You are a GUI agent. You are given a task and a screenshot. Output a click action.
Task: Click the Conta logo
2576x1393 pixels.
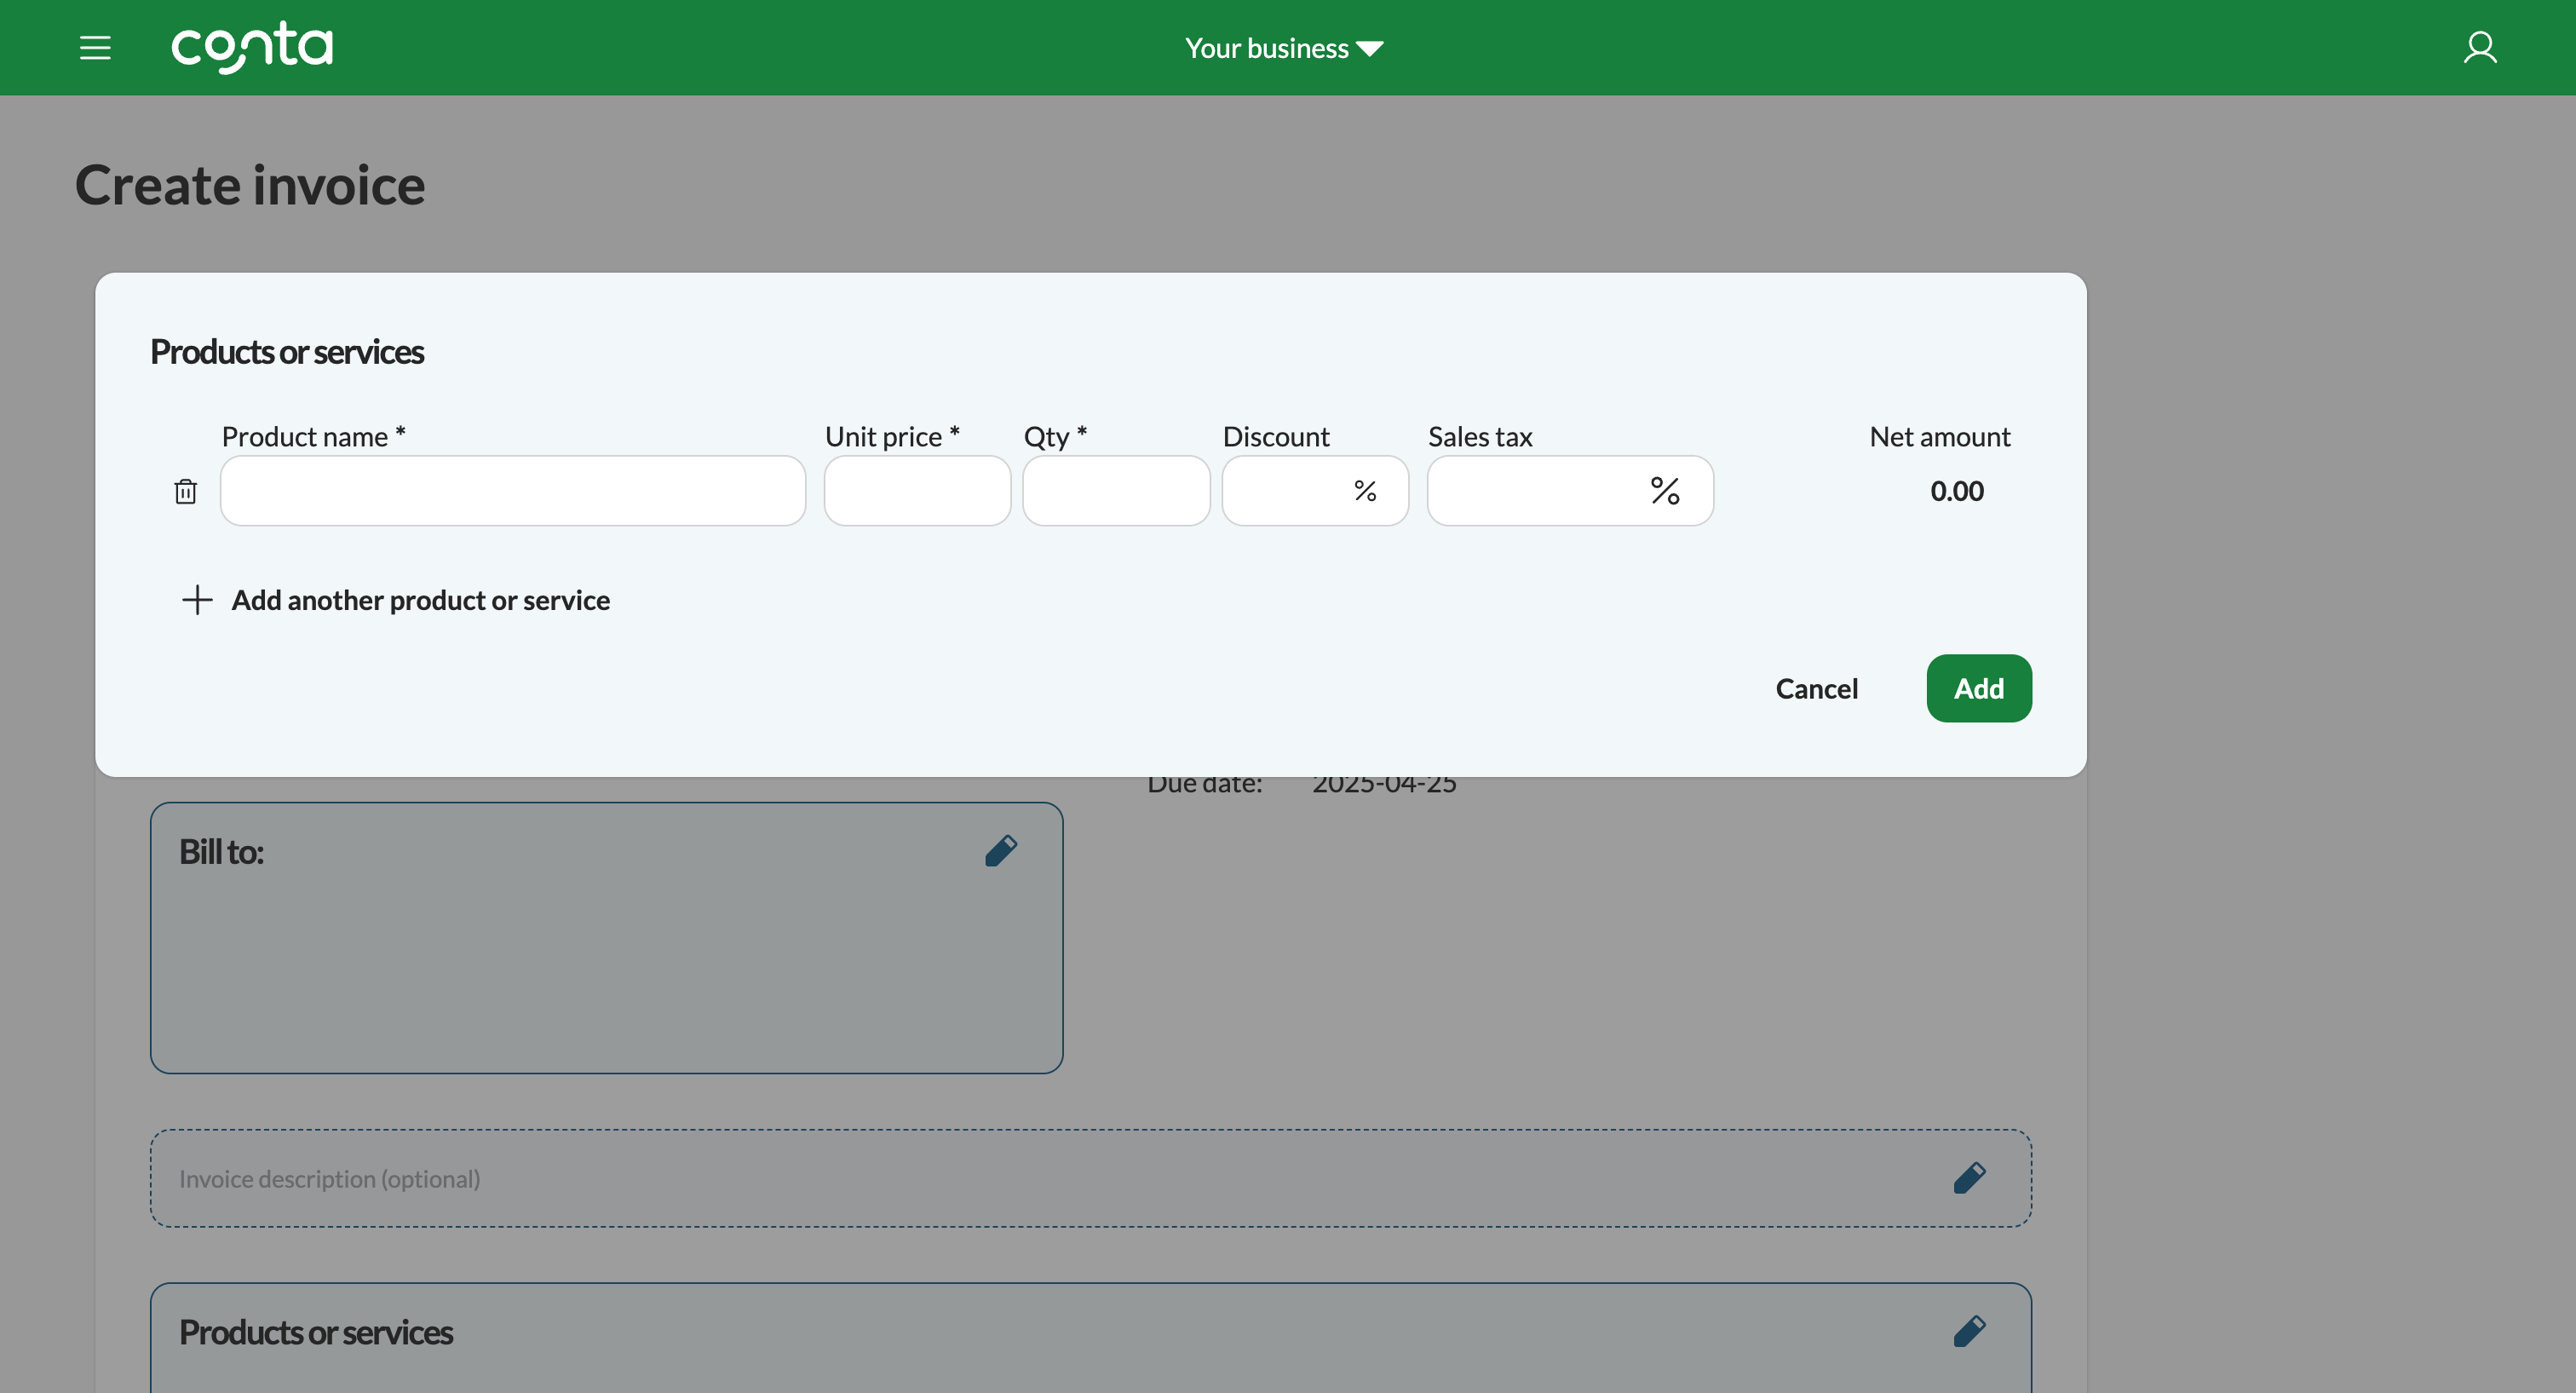[252, 47]
